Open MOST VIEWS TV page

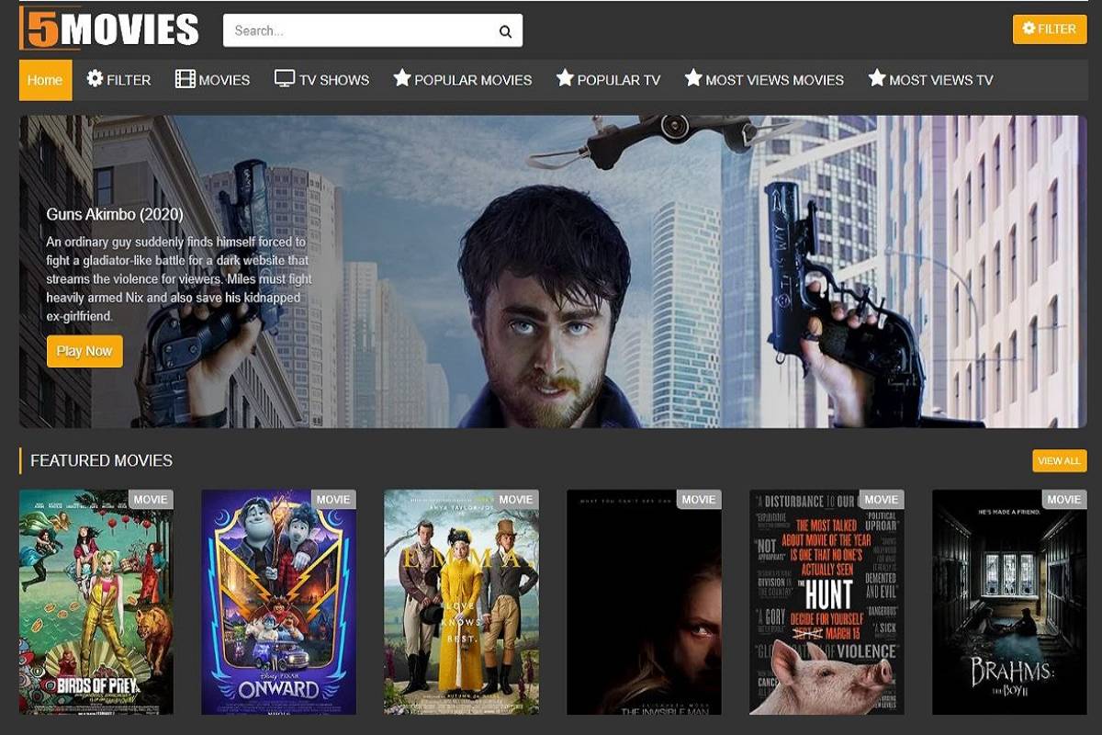931,80
